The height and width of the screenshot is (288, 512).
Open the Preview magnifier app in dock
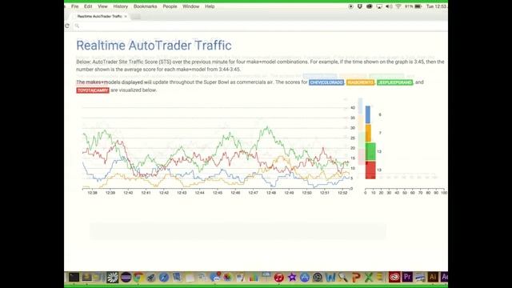[x=343, y=278]
